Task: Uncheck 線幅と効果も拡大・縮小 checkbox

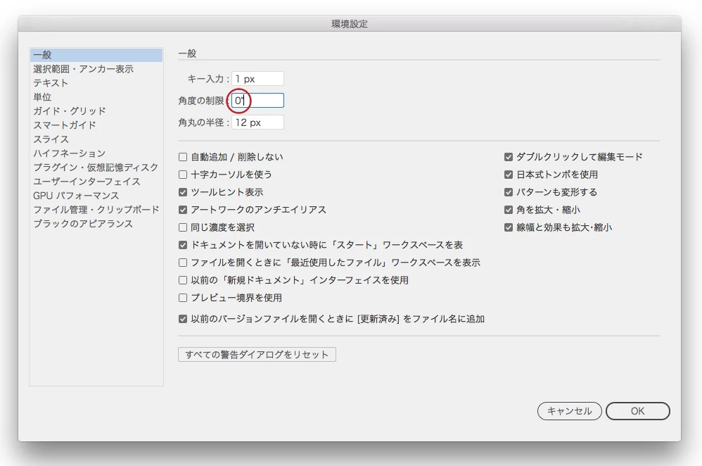Action: pyautogui.click(x=508, y=227)
